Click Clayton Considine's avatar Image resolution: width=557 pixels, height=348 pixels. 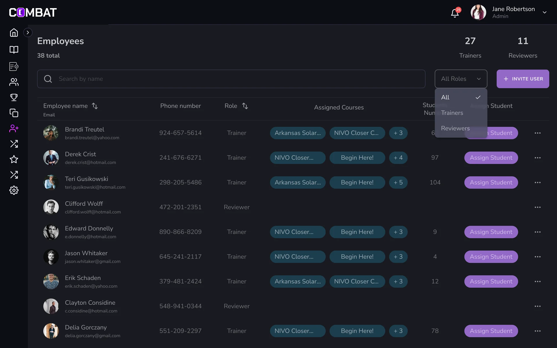(51, 306)
